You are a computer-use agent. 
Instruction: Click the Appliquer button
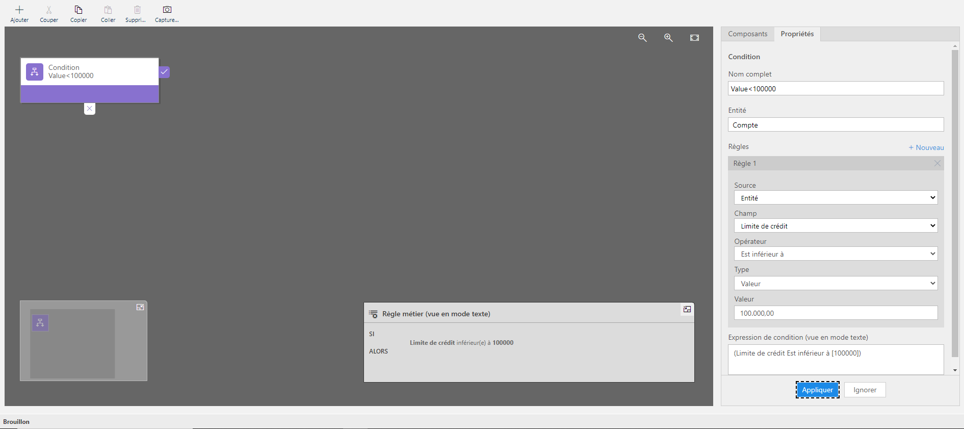pos(817,390)
